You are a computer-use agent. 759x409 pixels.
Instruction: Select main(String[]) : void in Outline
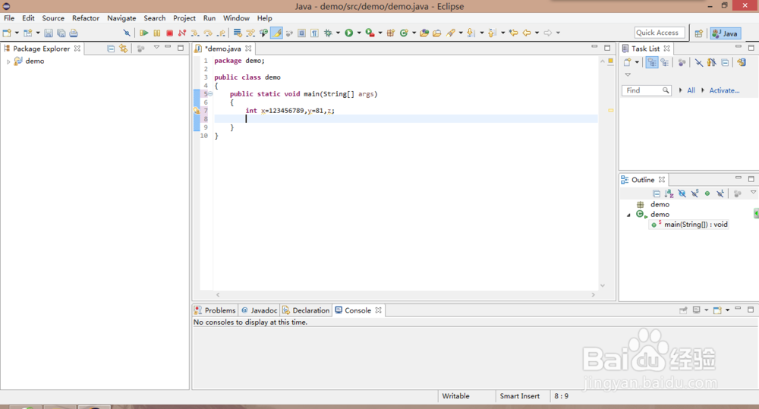[689, 225]
